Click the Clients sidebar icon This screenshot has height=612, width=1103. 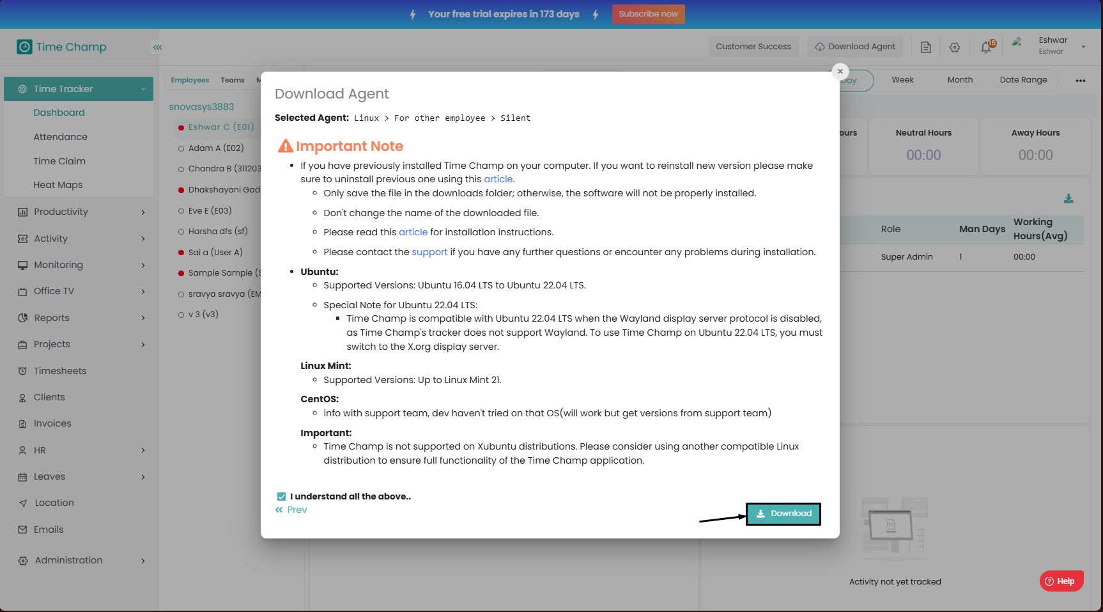point(23,398)
